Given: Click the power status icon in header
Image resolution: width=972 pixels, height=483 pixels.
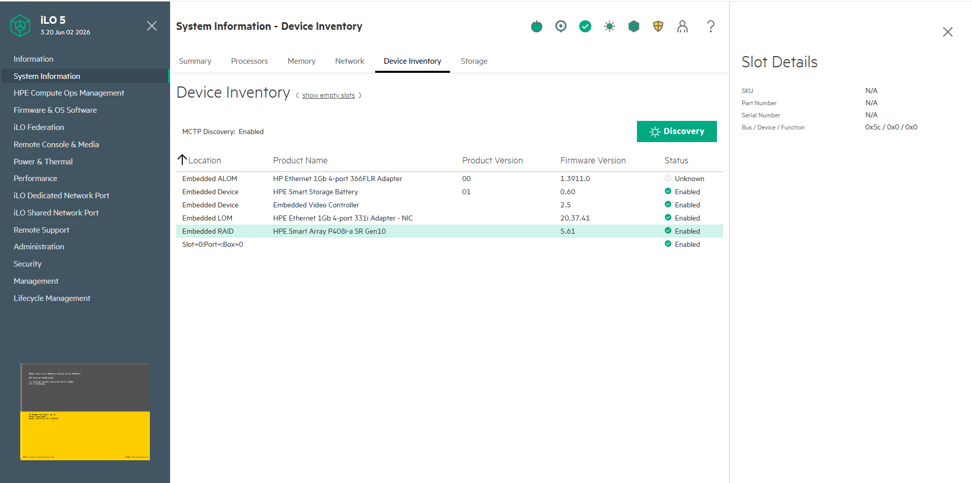Looking at the screenshot, I should click(537, 26).
